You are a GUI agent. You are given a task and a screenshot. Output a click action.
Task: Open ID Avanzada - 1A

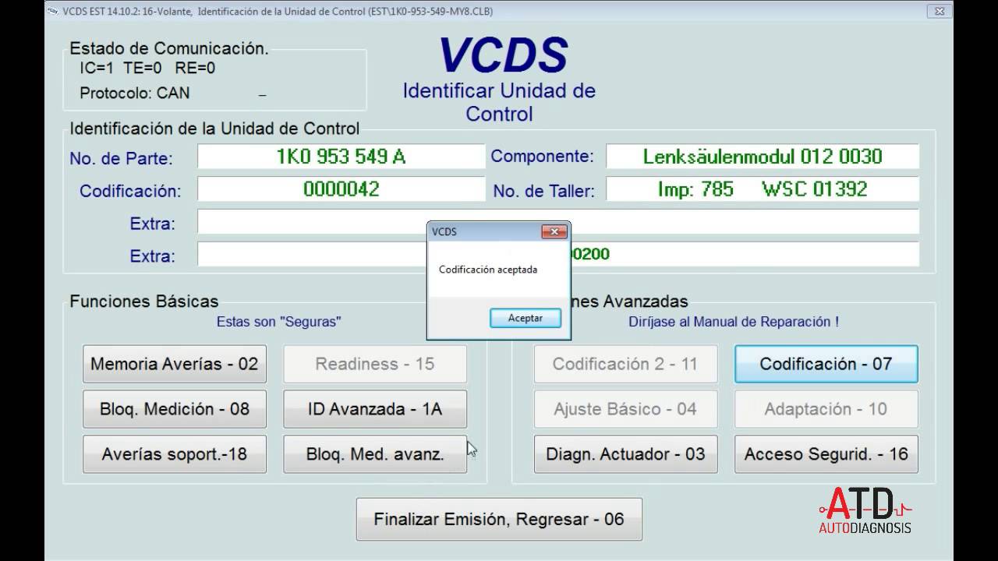375,409
